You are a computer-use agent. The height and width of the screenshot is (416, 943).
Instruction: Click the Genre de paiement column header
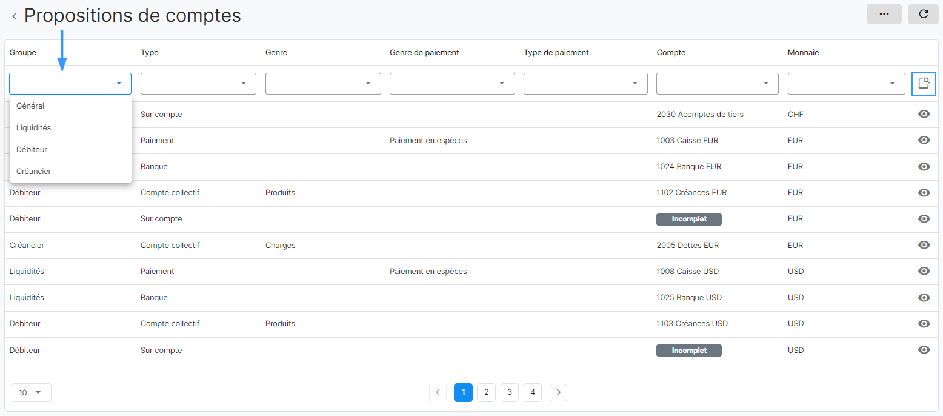pyautogui.click(x=424, y=53)
